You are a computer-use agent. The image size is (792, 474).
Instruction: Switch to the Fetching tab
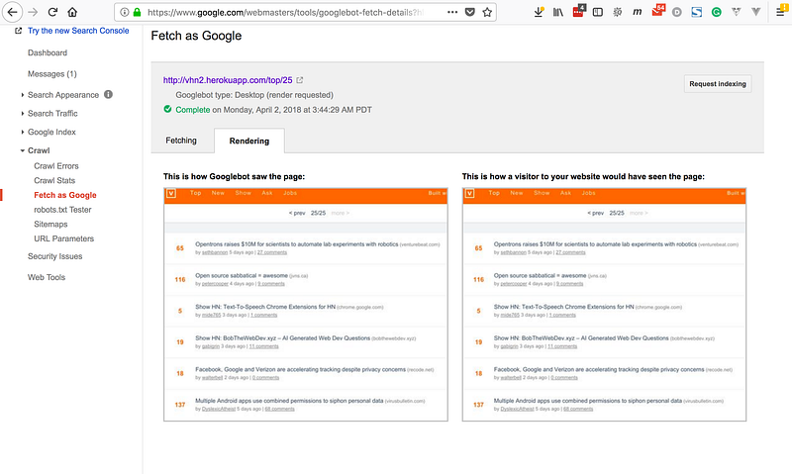pyautogui.click(x=181, y=141)
